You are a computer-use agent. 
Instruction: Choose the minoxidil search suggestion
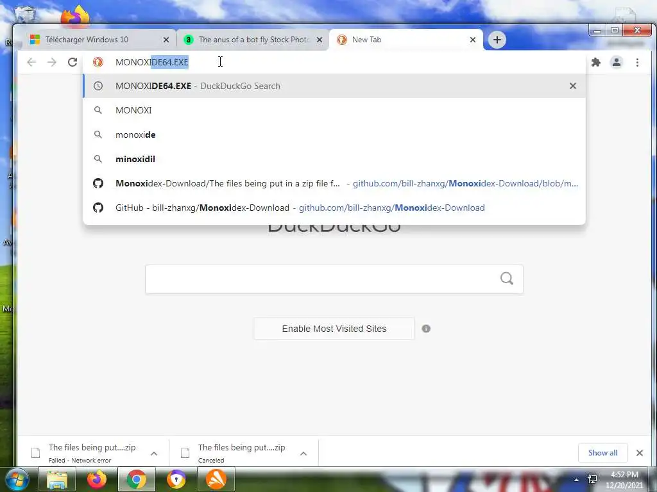[x=334, y=159]
